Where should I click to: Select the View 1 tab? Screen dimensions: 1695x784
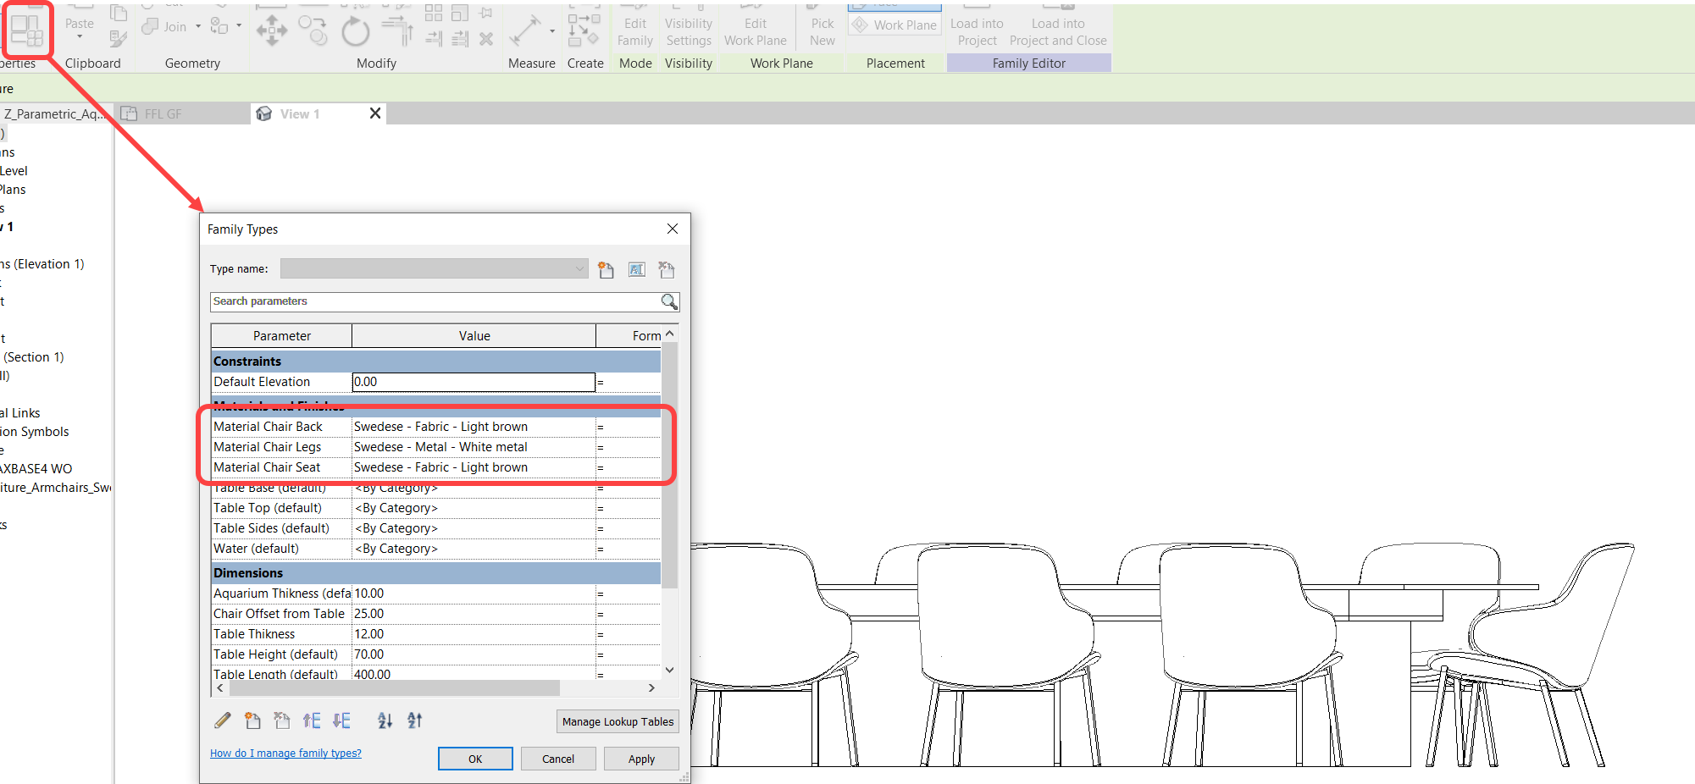tap(301, 113)
